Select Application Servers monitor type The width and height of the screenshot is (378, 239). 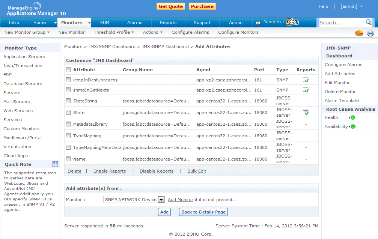24,57
